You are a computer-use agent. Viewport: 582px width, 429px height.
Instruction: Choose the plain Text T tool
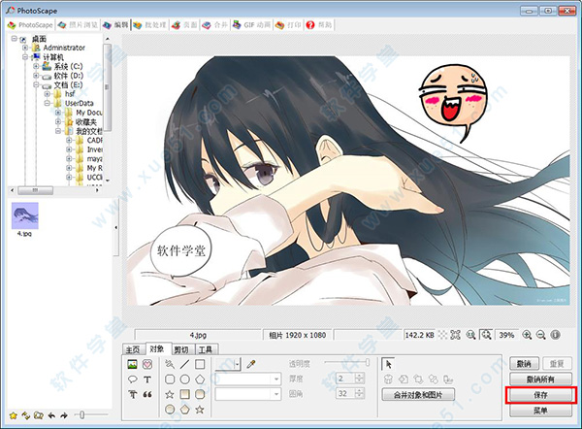tap(147, 379)
